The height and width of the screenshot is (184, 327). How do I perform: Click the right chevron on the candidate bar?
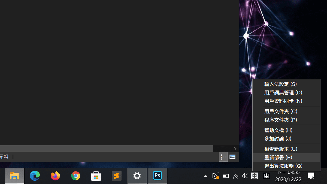point(235,149)
